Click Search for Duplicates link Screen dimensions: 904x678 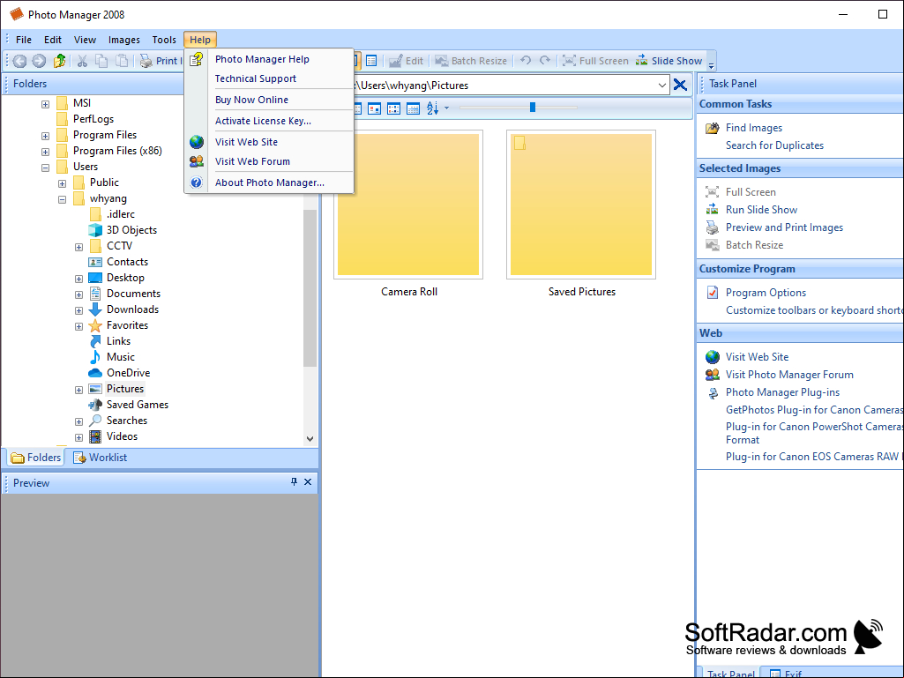[774, 145]
